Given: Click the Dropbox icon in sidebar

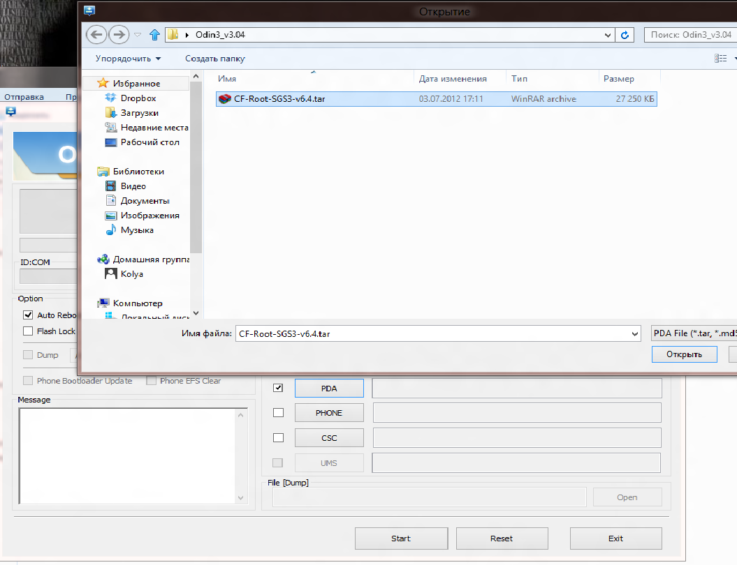Looking at the screenshot, I should point(110,98).
